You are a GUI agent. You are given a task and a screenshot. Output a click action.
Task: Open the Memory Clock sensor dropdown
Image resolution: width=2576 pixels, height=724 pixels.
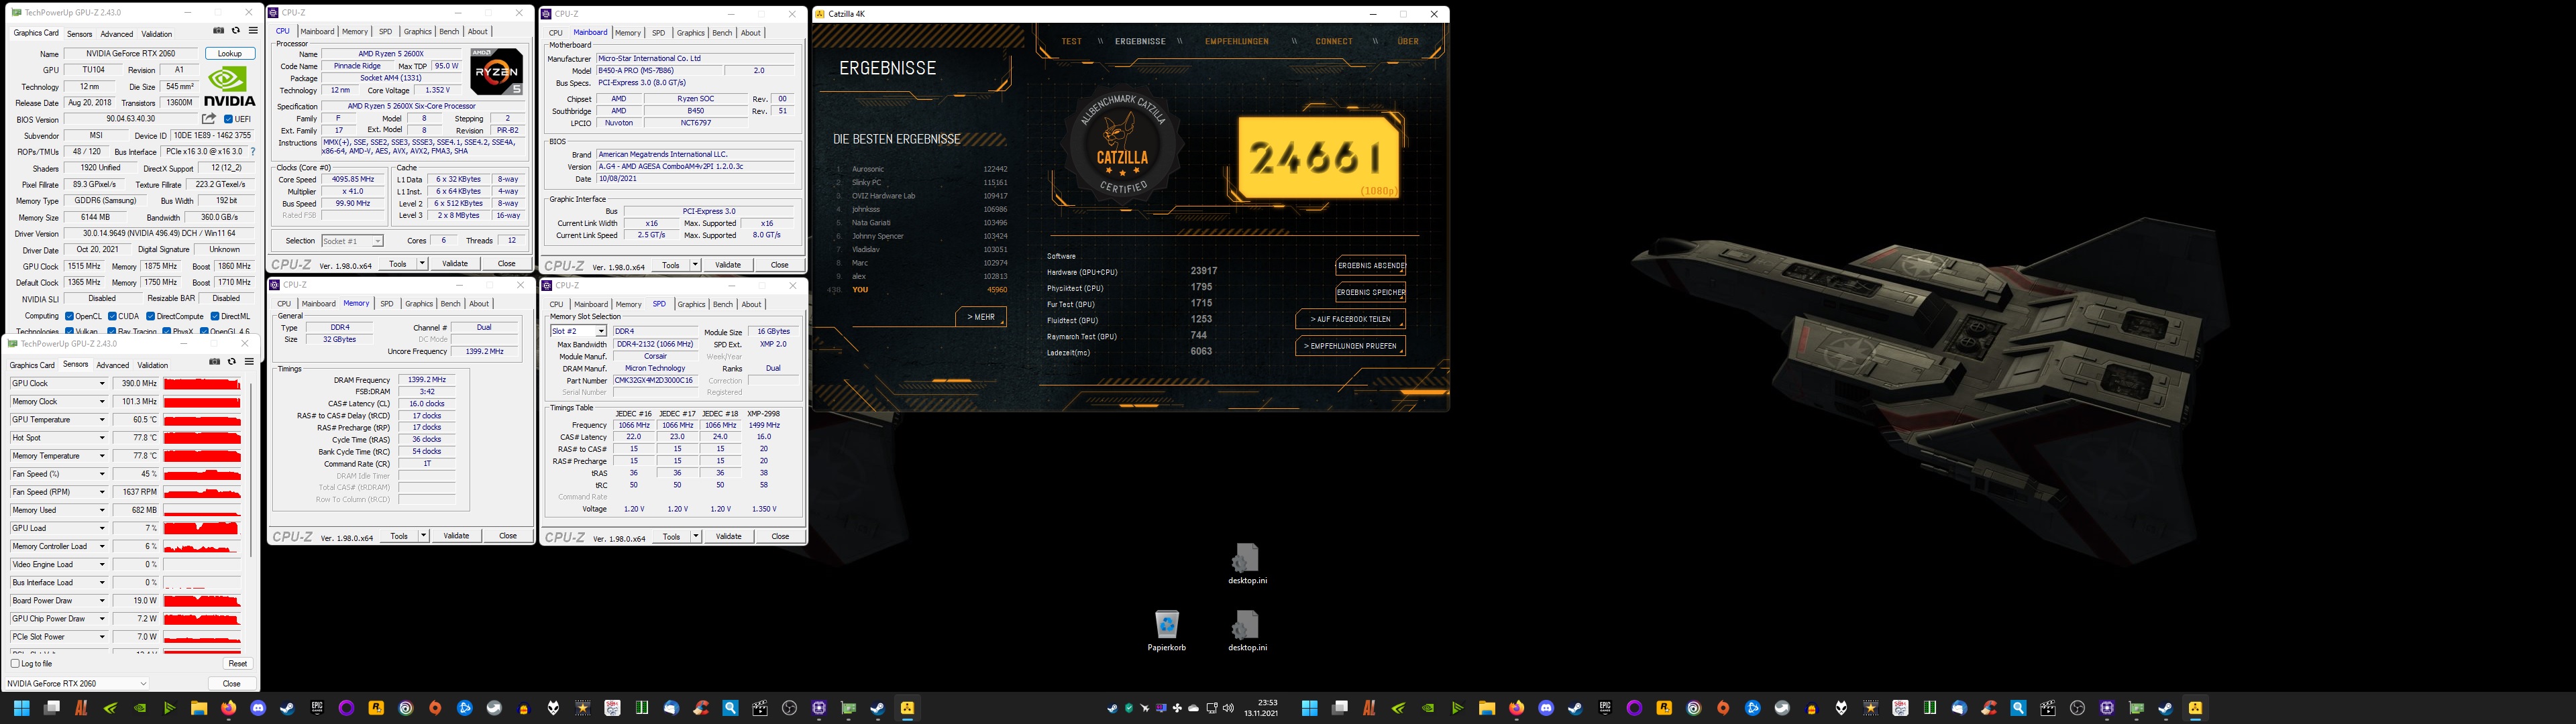click(101, 402)
